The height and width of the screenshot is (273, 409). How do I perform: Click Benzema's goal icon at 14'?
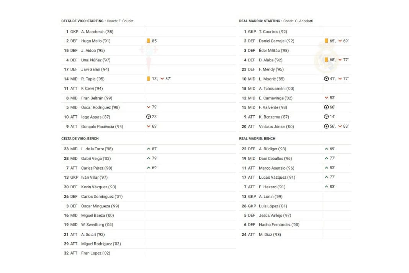[x=326, y=117]
